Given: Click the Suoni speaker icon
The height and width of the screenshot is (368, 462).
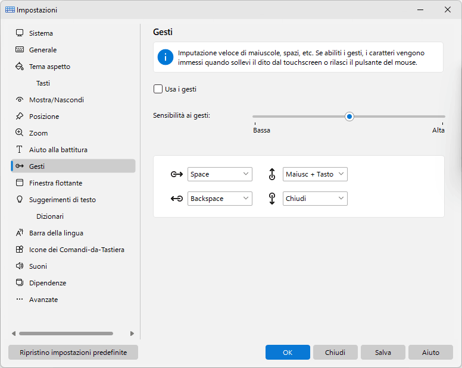Looking at the screenshot, I should [x=20, y=266].
